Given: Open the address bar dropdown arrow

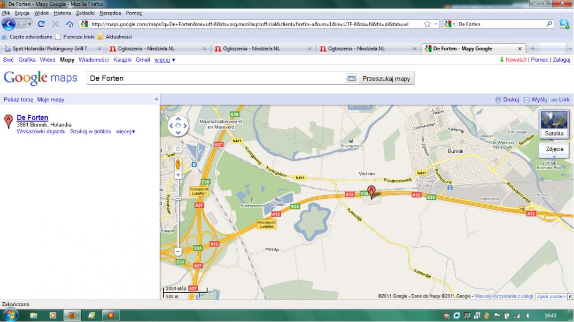Looking at the screenshot, I should pyautogui.click(x=436, y=24).
